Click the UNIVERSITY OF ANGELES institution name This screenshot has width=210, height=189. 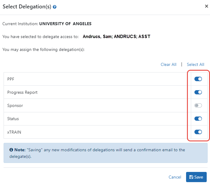[65, 24]
